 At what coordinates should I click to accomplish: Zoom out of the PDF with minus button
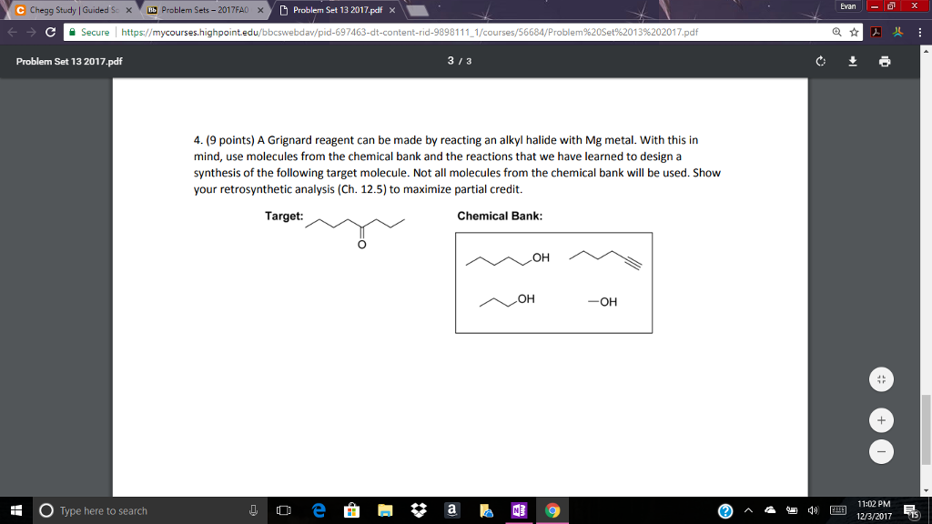[x=881, y=451]
